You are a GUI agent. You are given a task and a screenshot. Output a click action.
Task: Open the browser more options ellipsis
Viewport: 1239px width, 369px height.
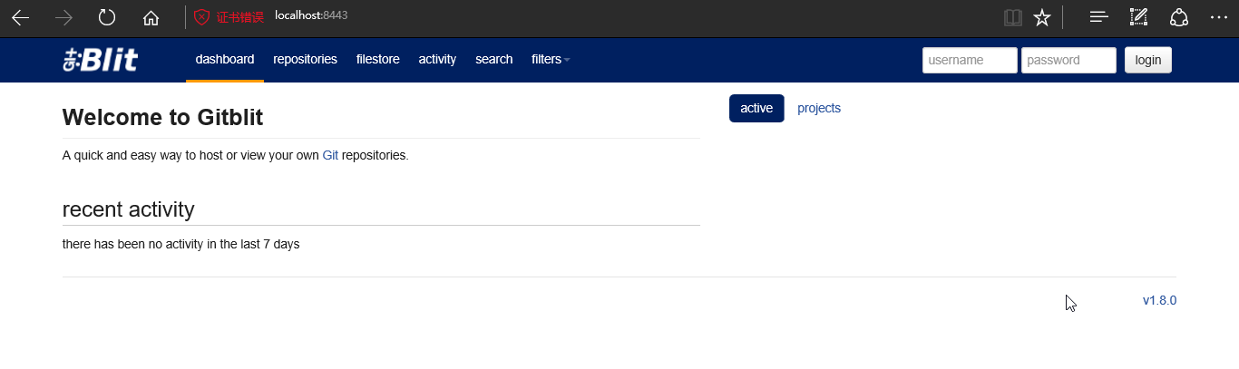click(1218, 17)
